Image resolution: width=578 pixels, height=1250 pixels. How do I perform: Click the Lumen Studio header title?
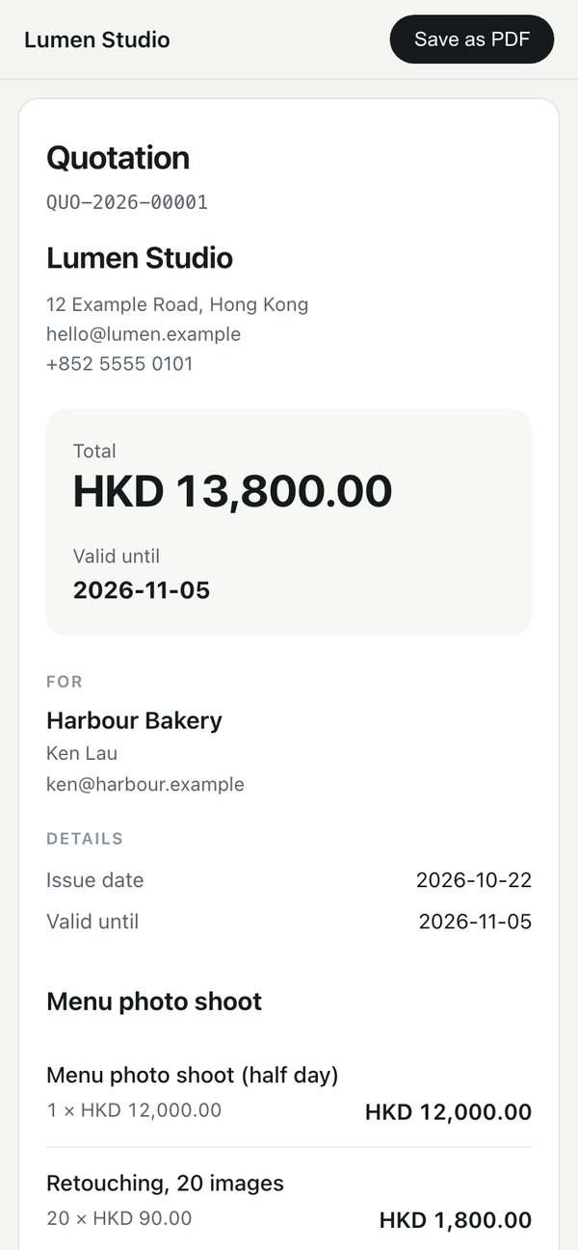pyautogui.click(x=97, y=39)
